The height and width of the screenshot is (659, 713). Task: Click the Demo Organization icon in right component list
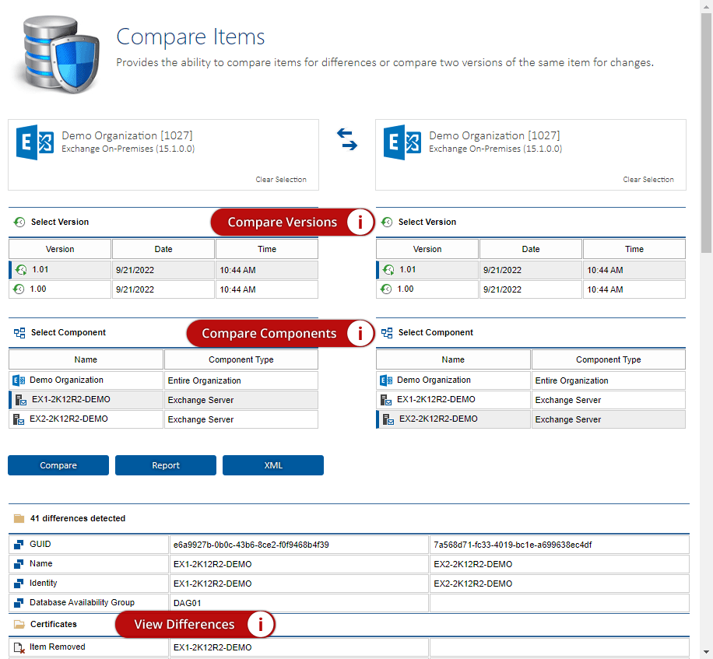pyautogui.click(x=386, y=380)
